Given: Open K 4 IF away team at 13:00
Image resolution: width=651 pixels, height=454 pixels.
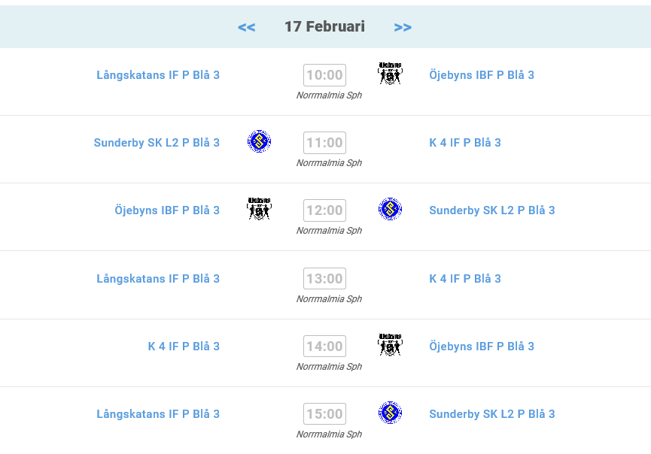Looking at the screenshot, I should pyautogui.click(x=465, y=279).
